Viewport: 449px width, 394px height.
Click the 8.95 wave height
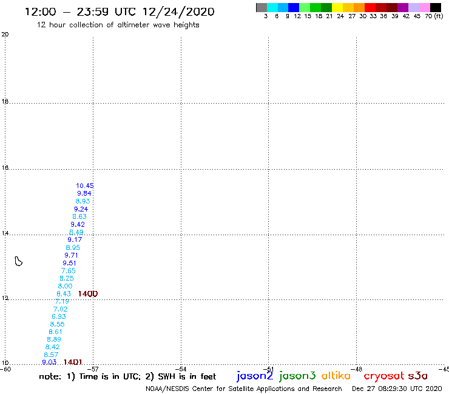(73, 247)
